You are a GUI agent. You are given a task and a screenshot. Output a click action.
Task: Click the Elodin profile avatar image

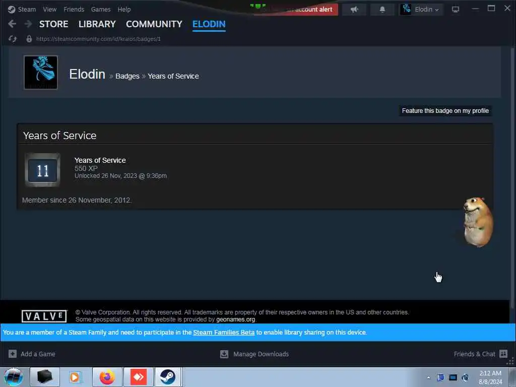41,73
